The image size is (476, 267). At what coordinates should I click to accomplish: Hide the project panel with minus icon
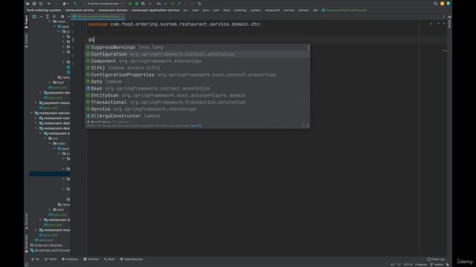click(68, 16)
